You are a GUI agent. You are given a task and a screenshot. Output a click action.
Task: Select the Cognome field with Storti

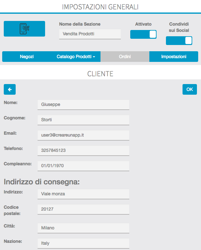point(83,120)
